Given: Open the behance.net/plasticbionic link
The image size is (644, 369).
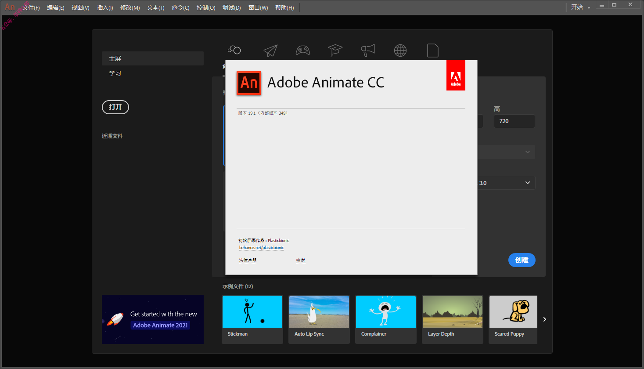Looking at the screenshot, I should pos(261,248).
